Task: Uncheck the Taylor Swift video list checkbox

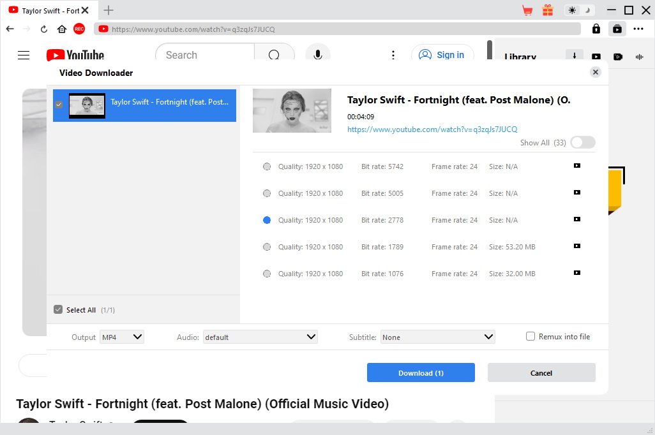Action: click(x=59, y=105)
